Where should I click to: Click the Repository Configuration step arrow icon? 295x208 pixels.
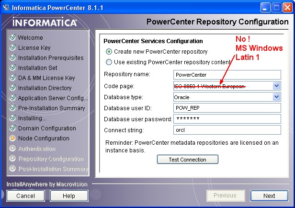coord(12,158)
